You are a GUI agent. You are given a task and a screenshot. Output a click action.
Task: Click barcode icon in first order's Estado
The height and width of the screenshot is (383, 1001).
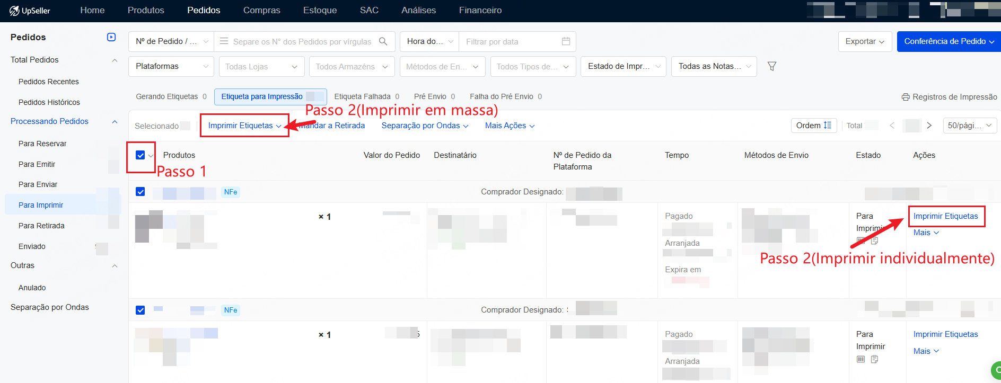tap(860, 241)
